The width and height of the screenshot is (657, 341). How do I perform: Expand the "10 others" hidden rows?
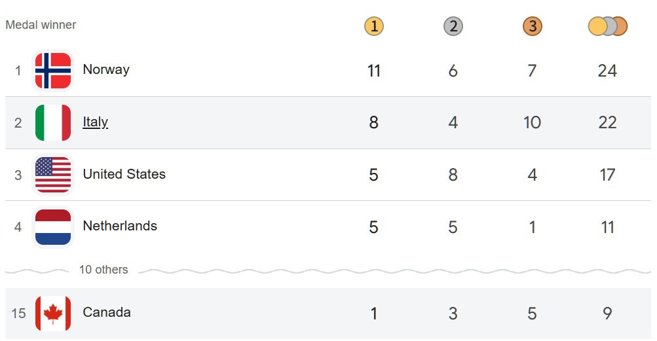tap(103, 270)
